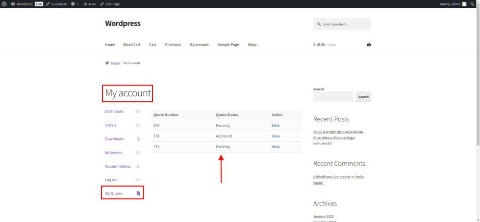Open the Price History Documentation post link
Image resolution: width=480 pixels, height=222 pixels.
[x=338, y=132]
